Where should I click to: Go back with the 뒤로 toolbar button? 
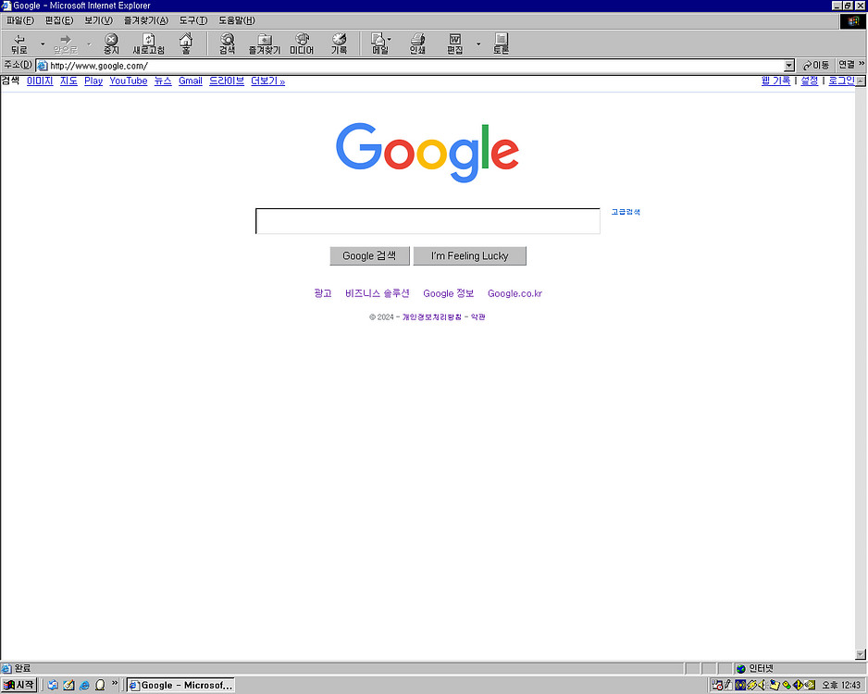pos(19,43)
